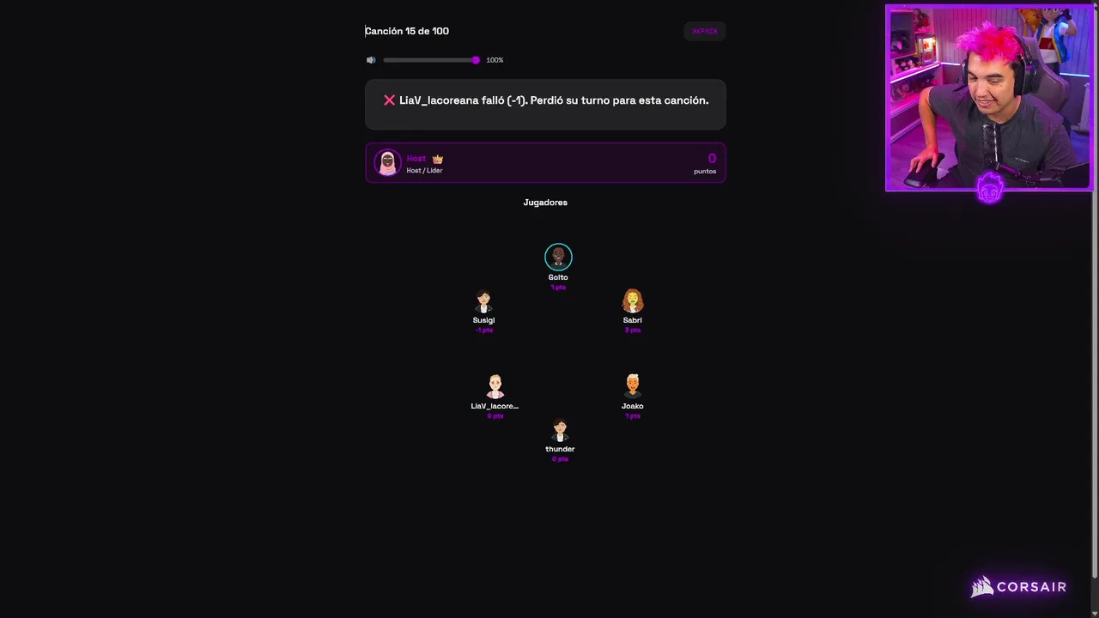
Task: Select LiaV_lacoreana's player avatar
Action: point(495,386)
